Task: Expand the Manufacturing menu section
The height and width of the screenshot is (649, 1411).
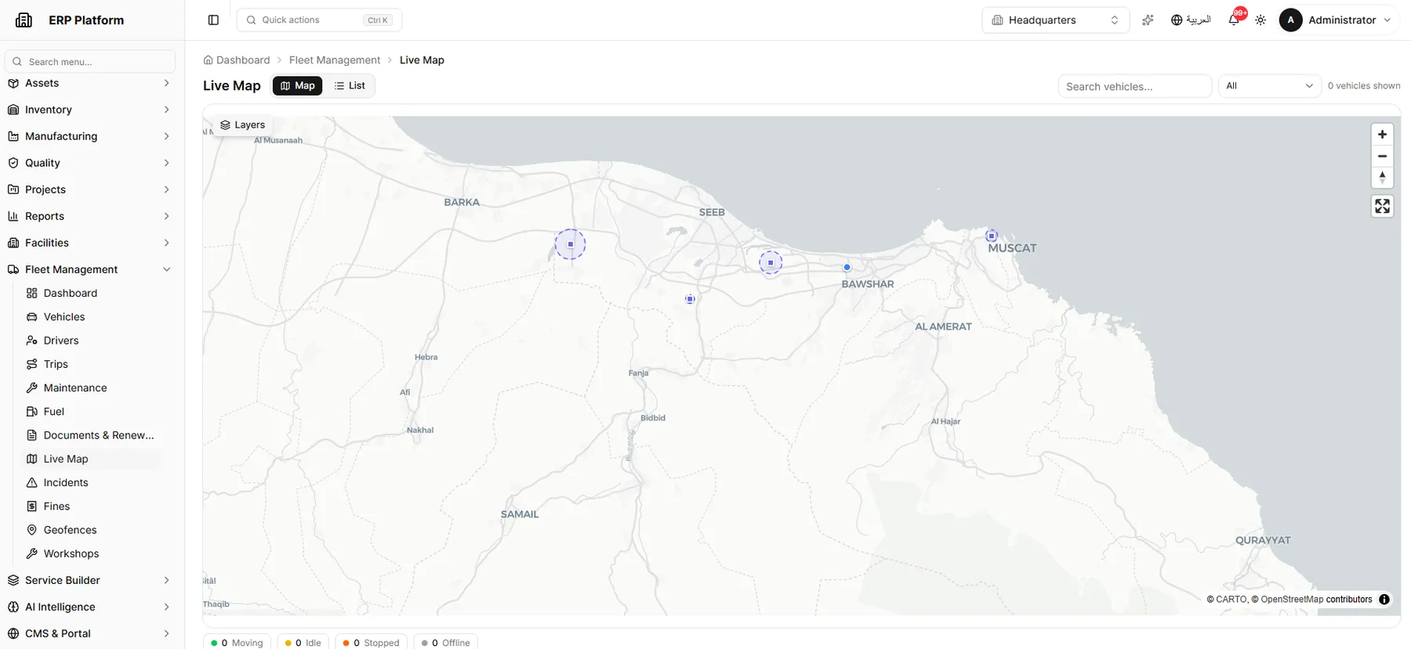Action: click(x=89, y=136)
